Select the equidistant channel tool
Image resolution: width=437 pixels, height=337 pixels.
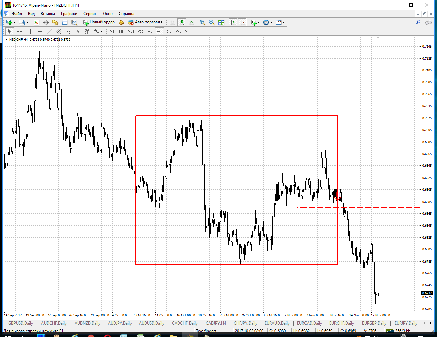pyautogui.click(x=59, y=31)
